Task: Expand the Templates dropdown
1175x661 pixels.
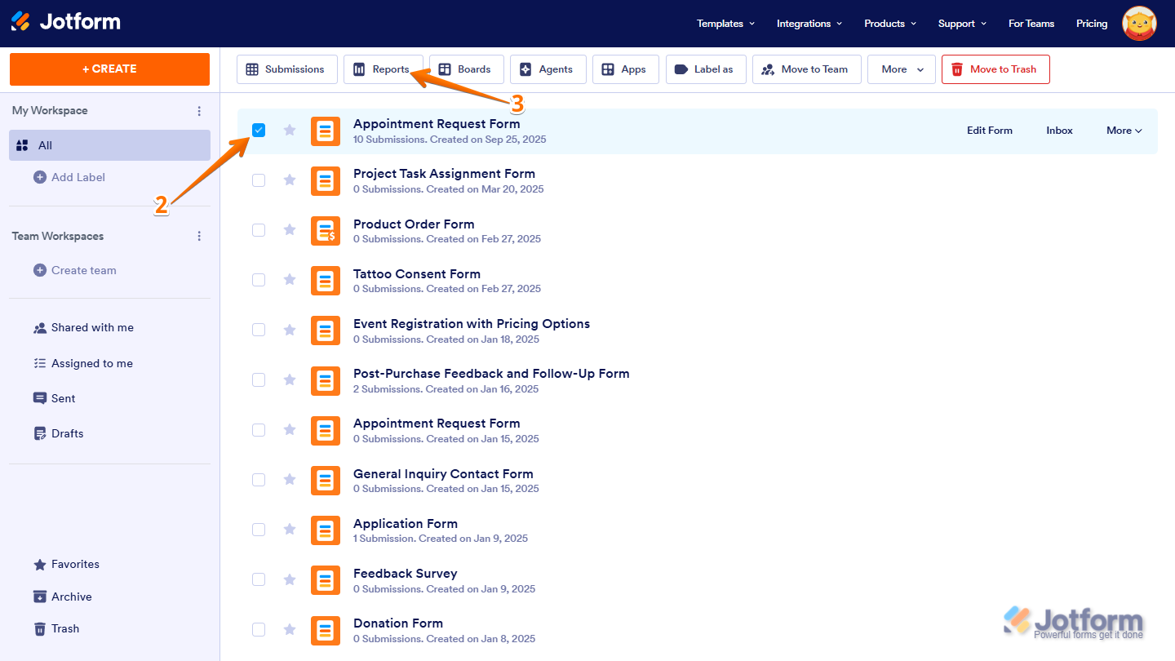Action: coord(725,23)
